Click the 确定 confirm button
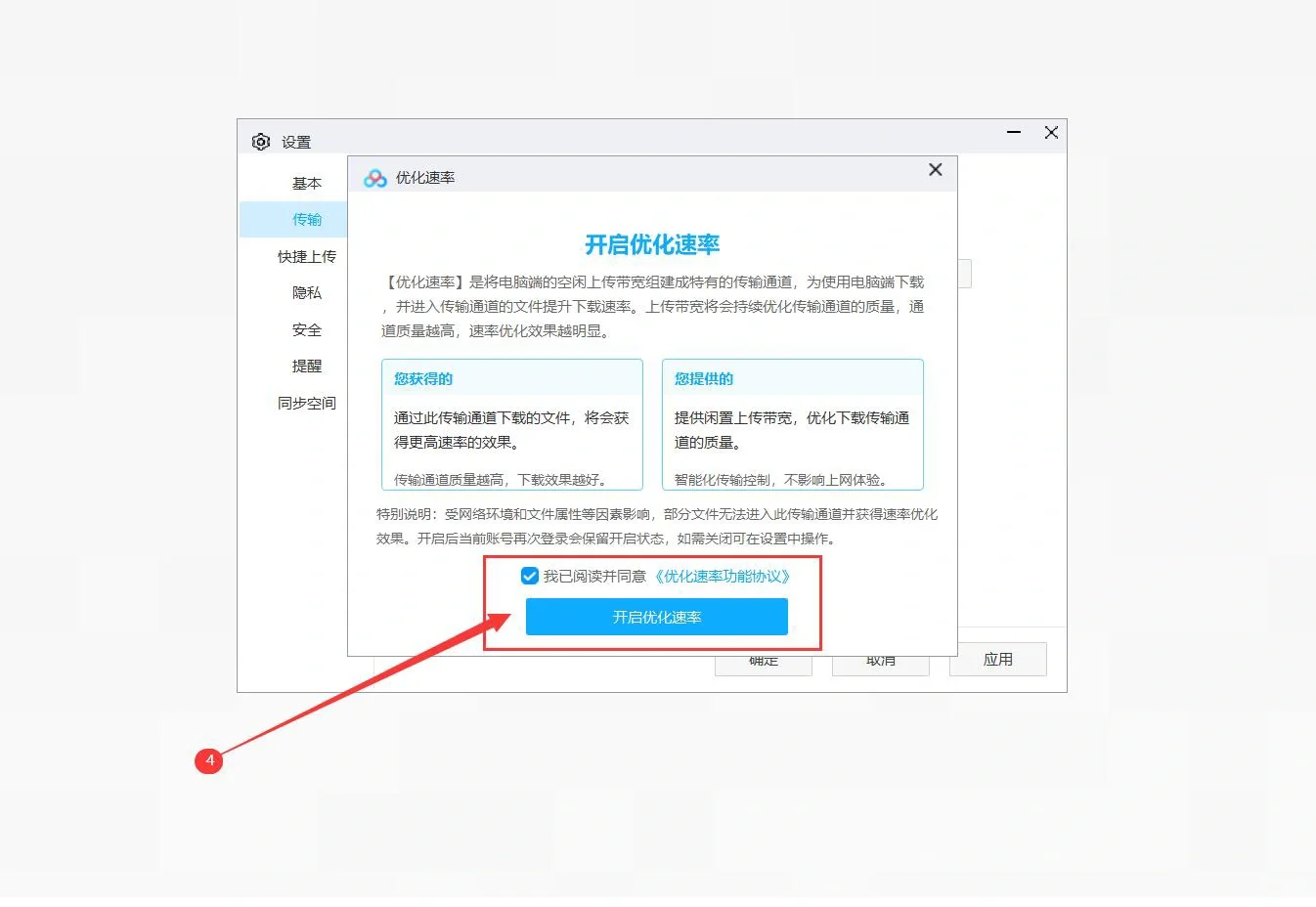 point(763,661)
